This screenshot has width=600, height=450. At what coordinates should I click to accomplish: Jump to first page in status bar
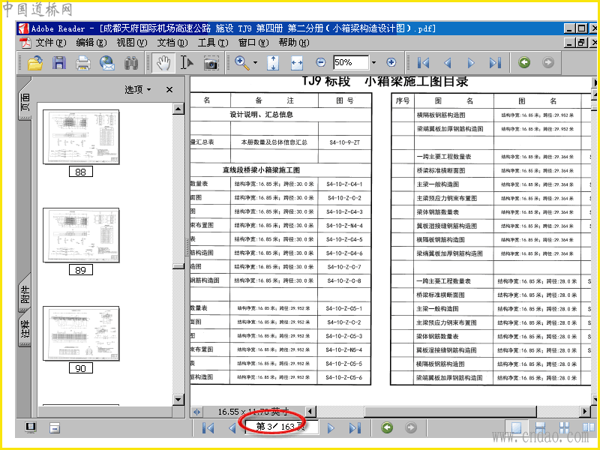208,427
